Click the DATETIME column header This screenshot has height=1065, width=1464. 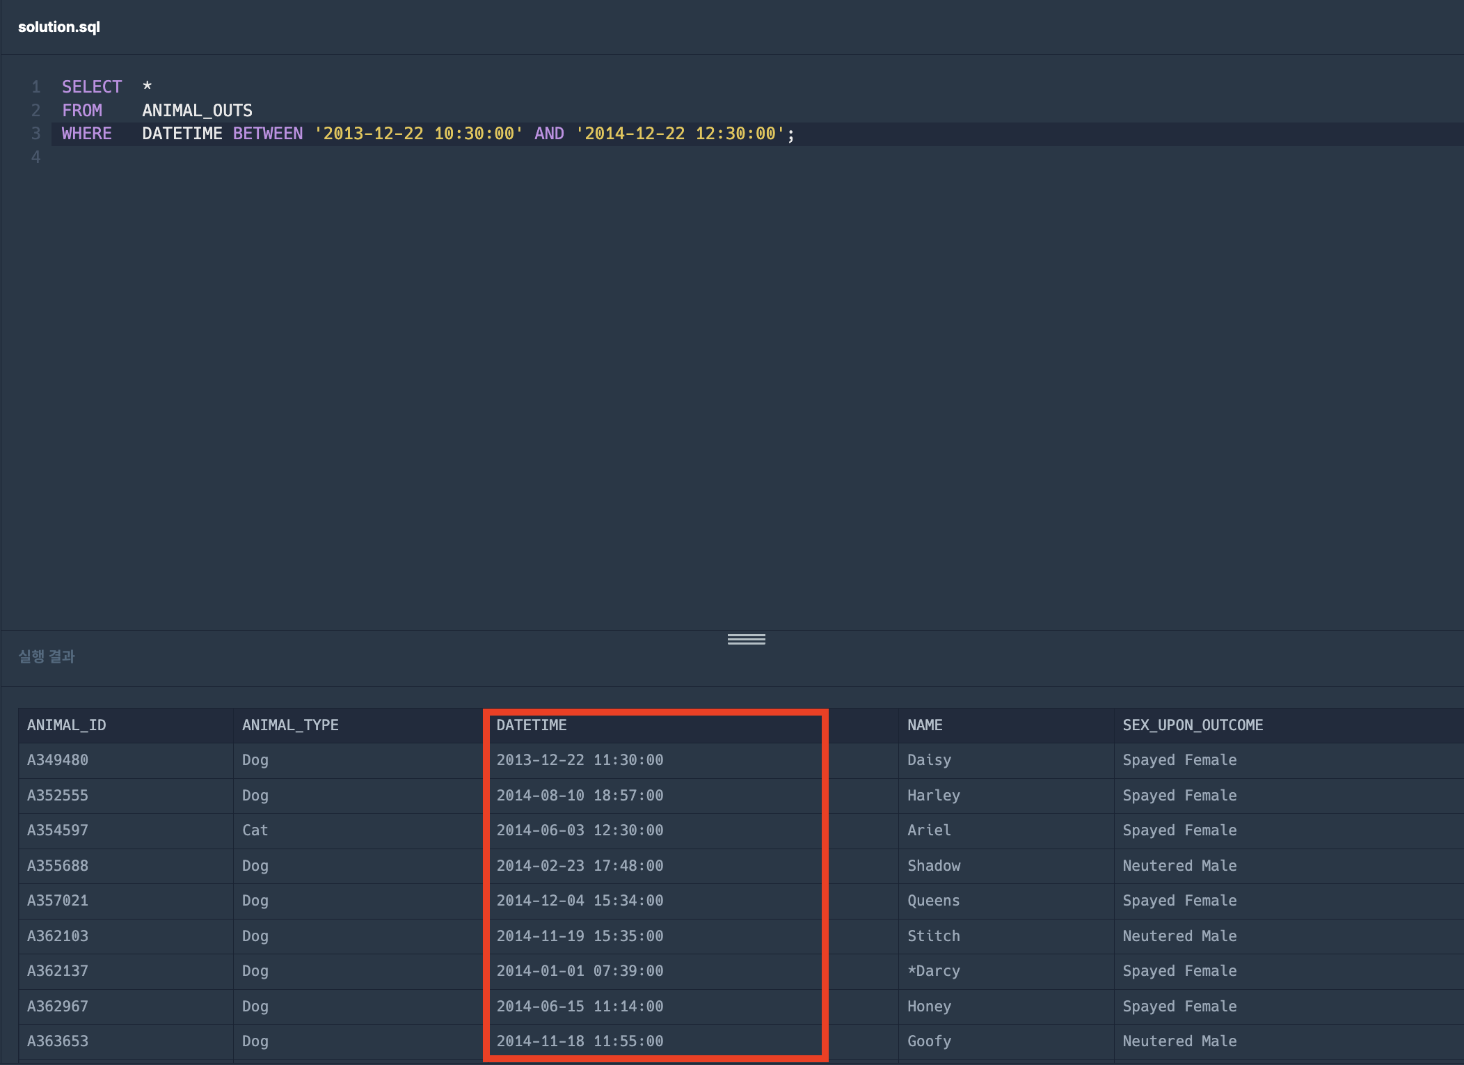532,725
